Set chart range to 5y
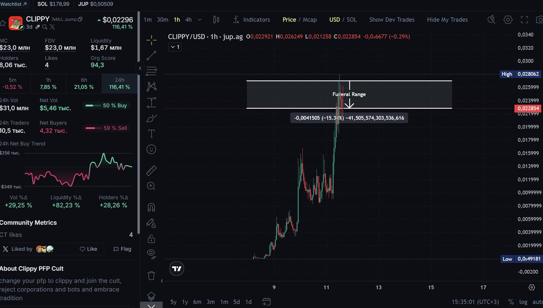 pyautogui.click(x=174, y=302)
